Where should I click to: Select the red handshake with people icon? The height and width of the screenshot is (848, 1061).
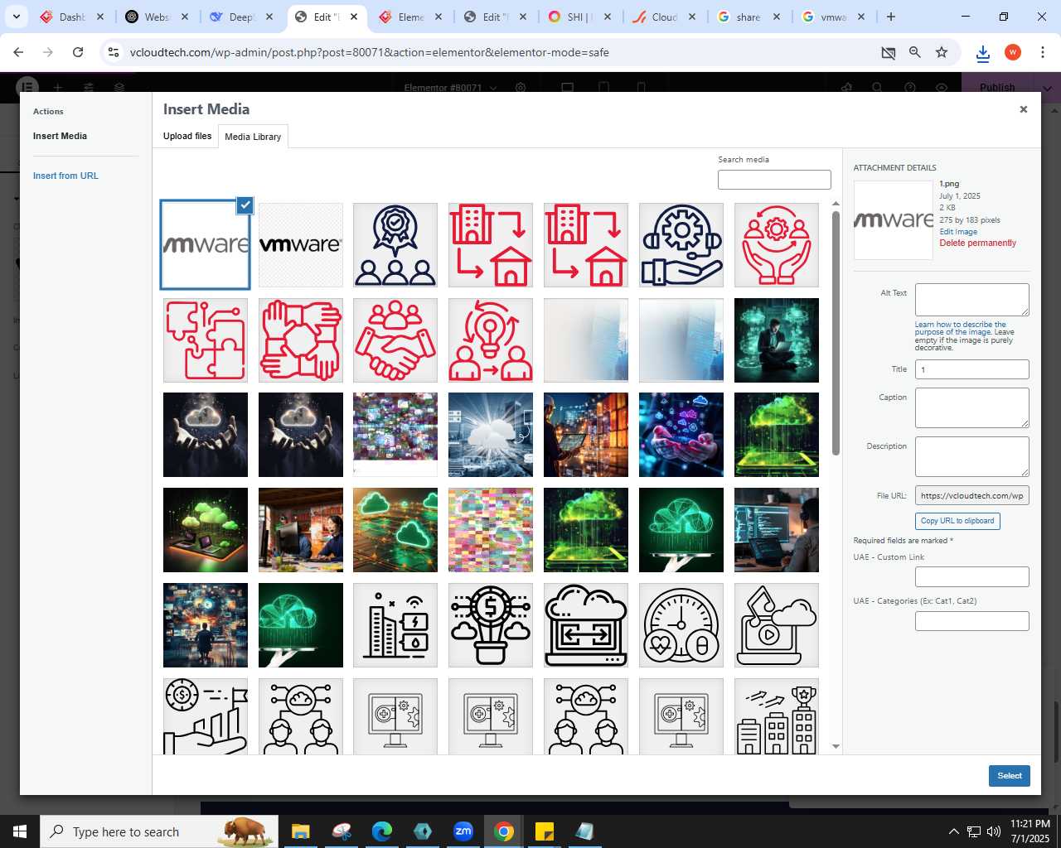coord(395,340)
